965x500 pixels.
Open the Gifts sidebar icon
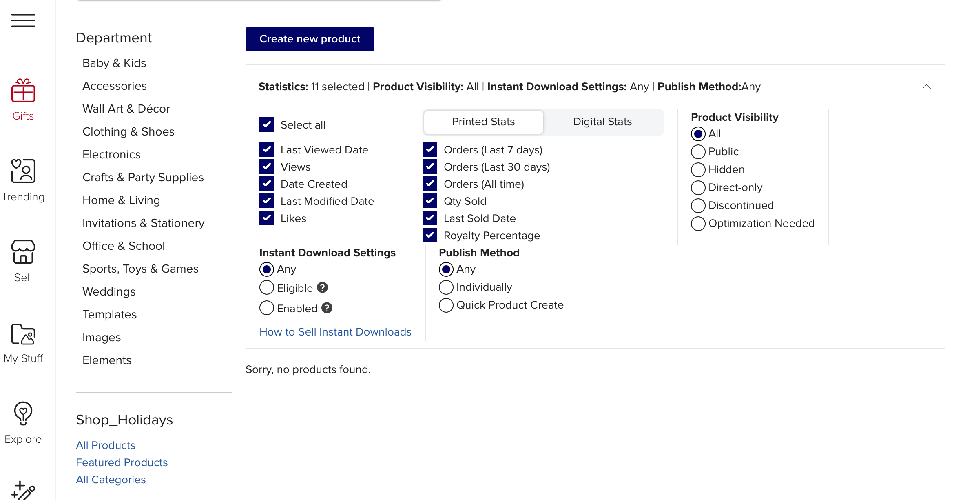click(23, 90)
